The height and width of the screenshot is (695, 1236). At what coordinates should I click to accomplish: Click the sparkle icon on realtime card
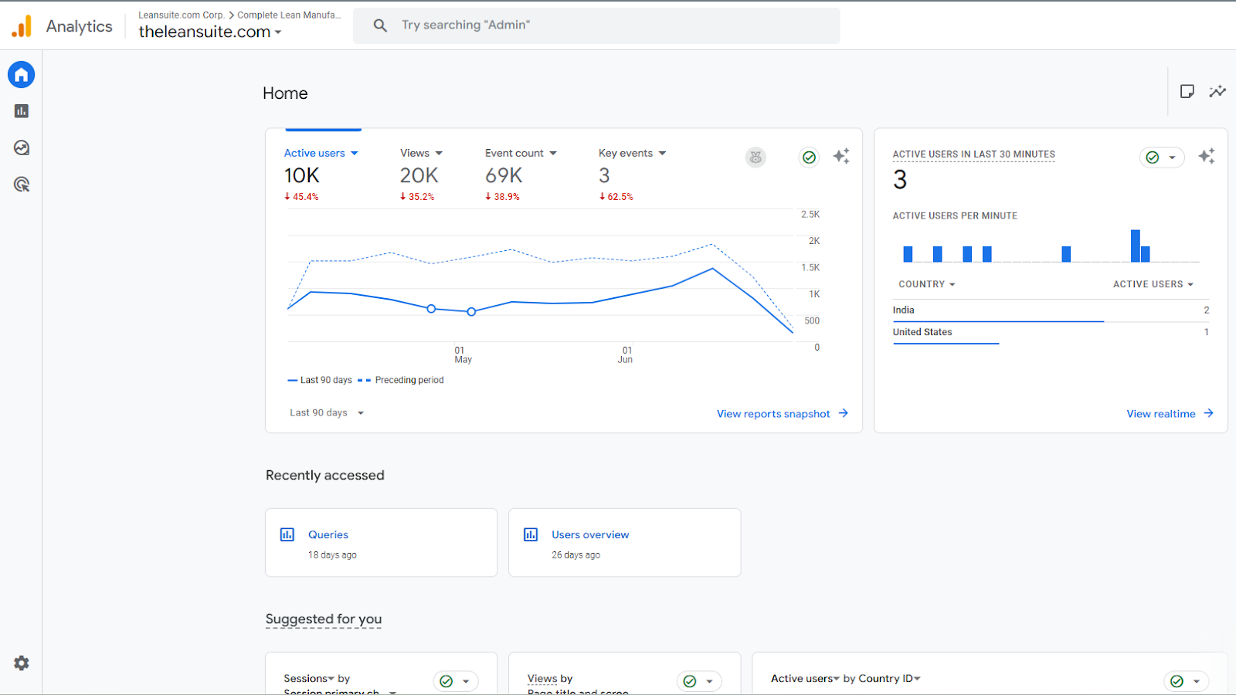click(1207, 157)
